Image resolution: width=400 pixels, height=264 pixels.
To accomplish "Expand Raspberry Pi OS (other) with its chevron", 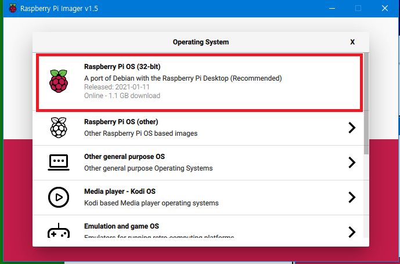I will click(x=352, y=128).
